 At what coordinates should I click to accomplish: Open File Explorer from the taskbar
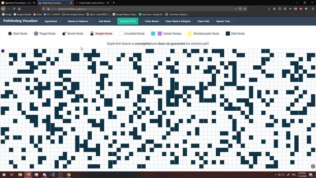coord(20,175)
